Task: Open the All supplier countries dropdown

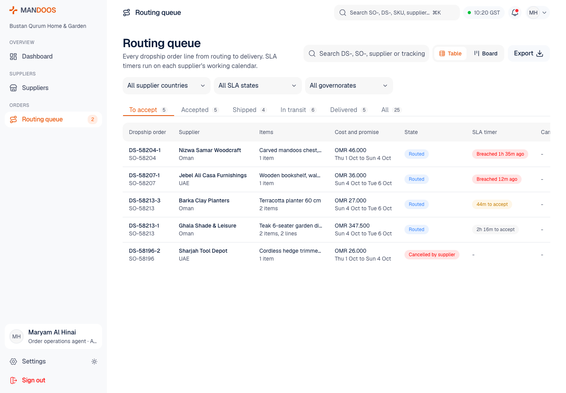Action: coord(167,86)
